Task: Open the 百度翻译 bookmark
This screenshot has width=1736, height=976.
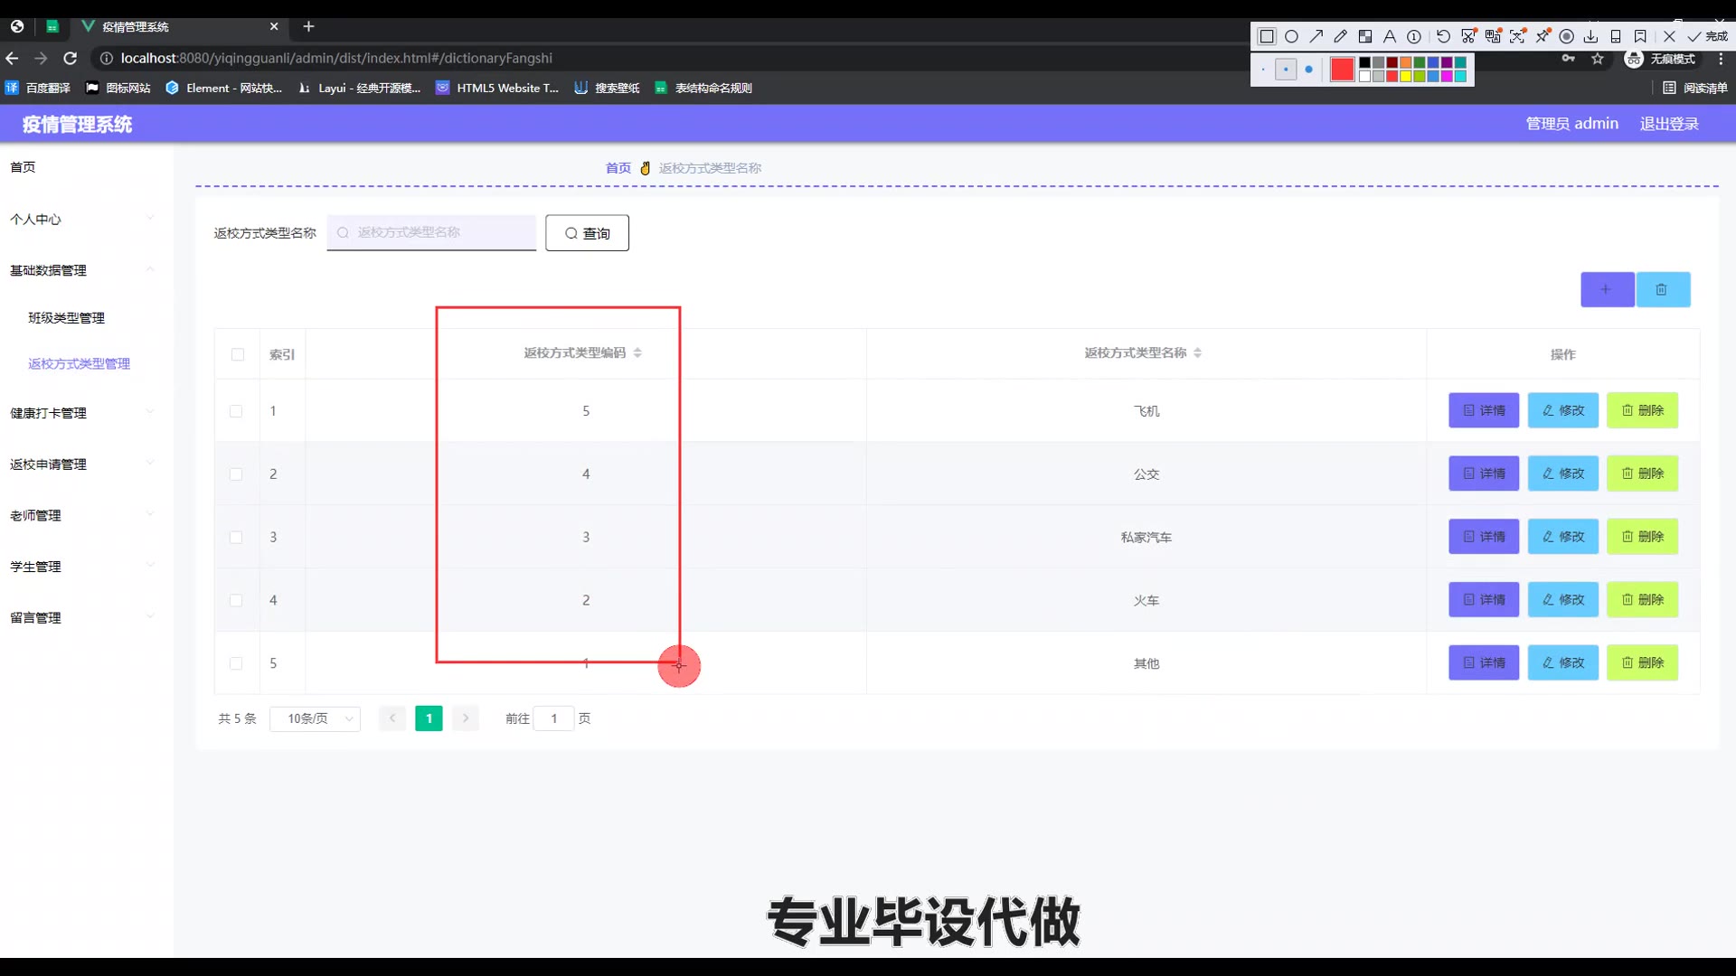Action: click(38, 88)
